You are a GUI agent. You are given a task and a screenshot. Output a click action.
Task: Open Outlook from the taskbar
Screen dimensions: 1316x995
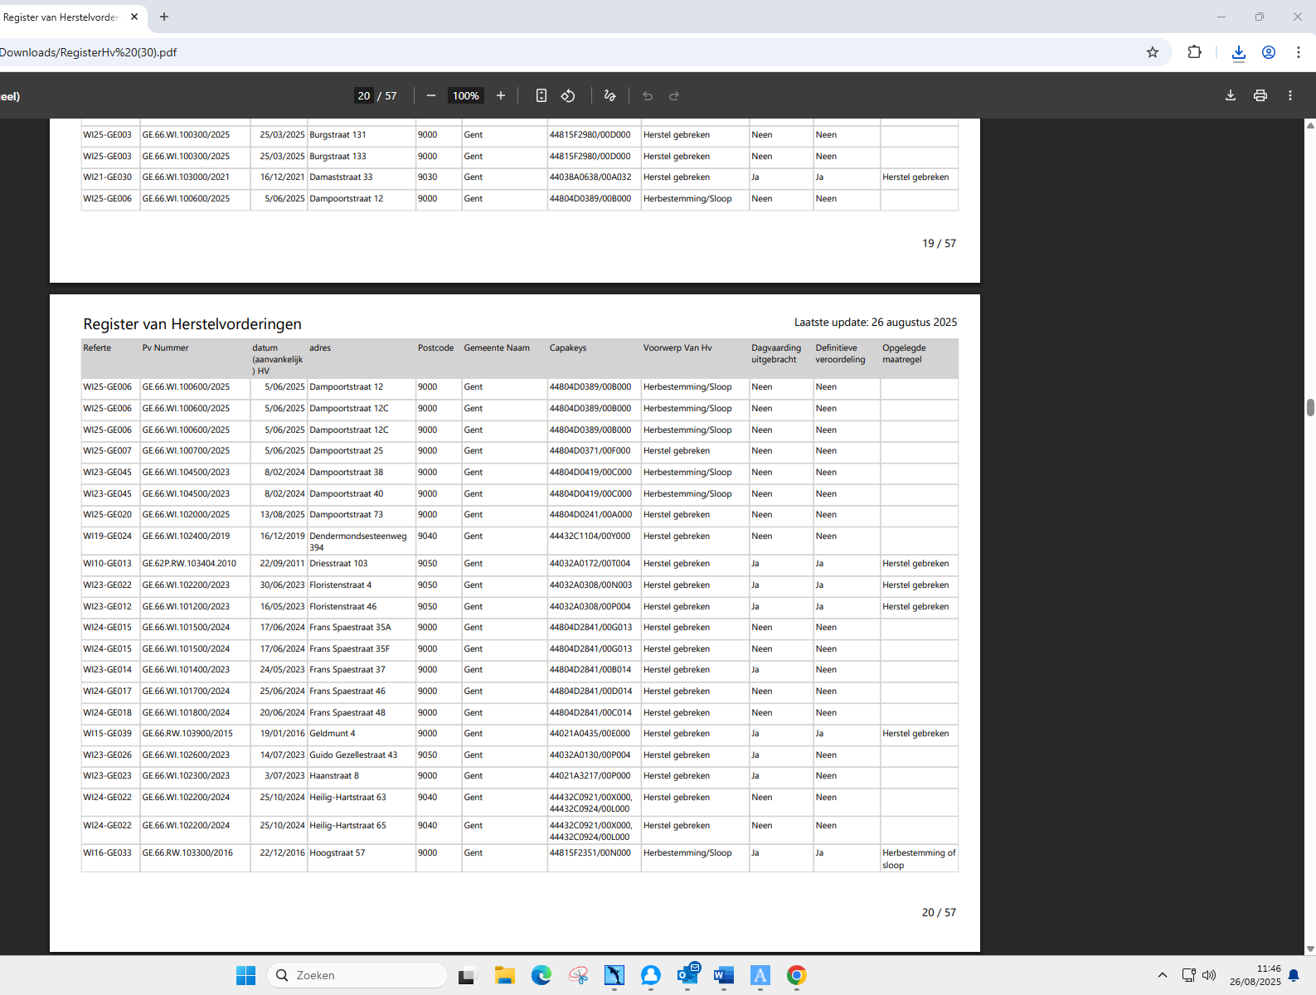pyautogui.click(x=687, y=975)
